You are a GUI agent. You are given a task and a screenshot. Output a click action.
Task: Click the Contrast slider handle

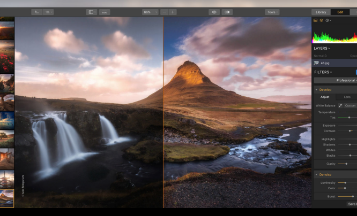[x=350, y=131]
